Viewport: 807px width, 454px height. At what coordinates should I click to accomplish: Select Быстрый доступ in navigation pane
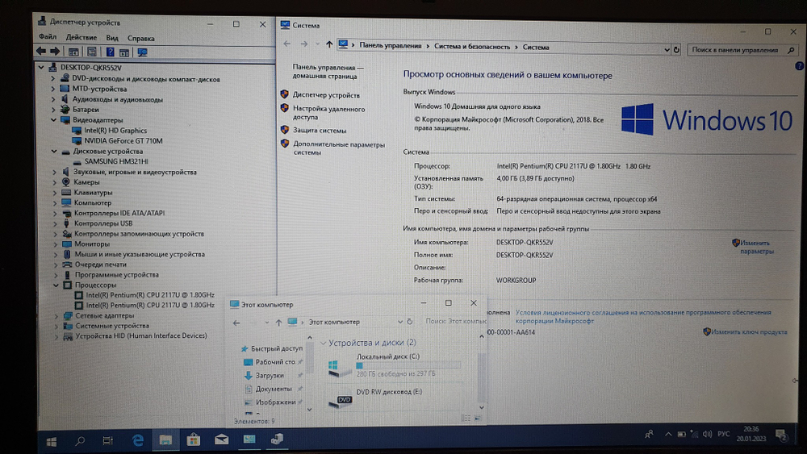click(276, 348)
